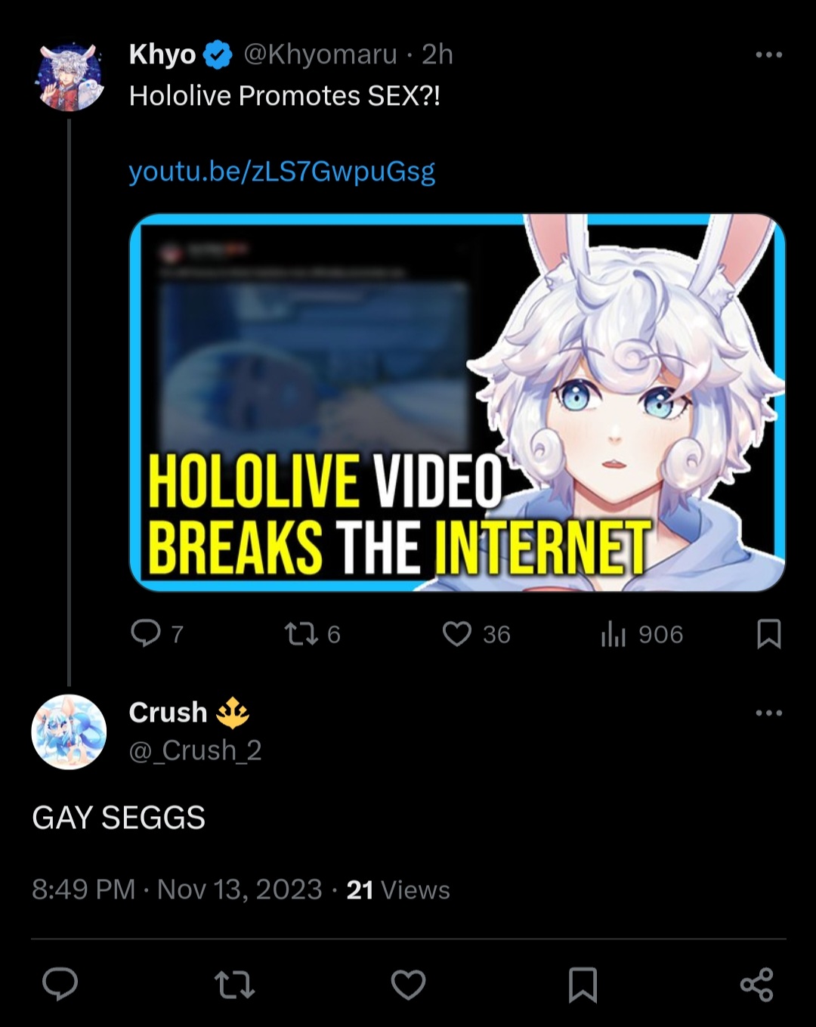Viewport: 816px width, 1027px height.
Task: View the 21 Views count details
Action: (x=397, y=889)
